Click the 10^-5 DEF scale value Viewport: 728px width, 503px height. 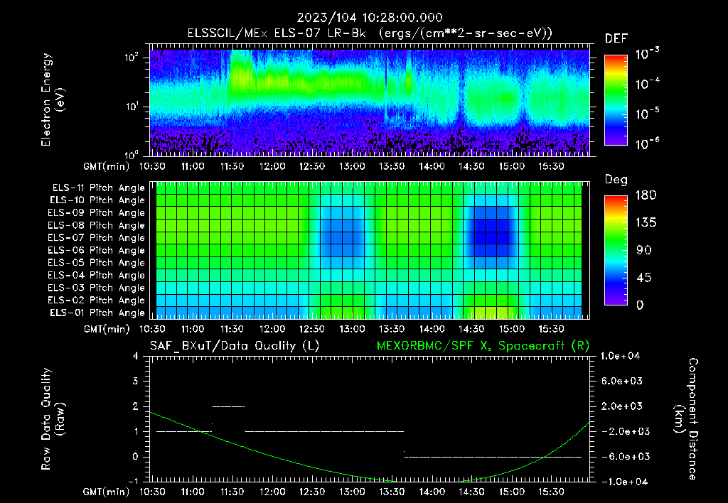pyautogui.click(x=647, y=114)
